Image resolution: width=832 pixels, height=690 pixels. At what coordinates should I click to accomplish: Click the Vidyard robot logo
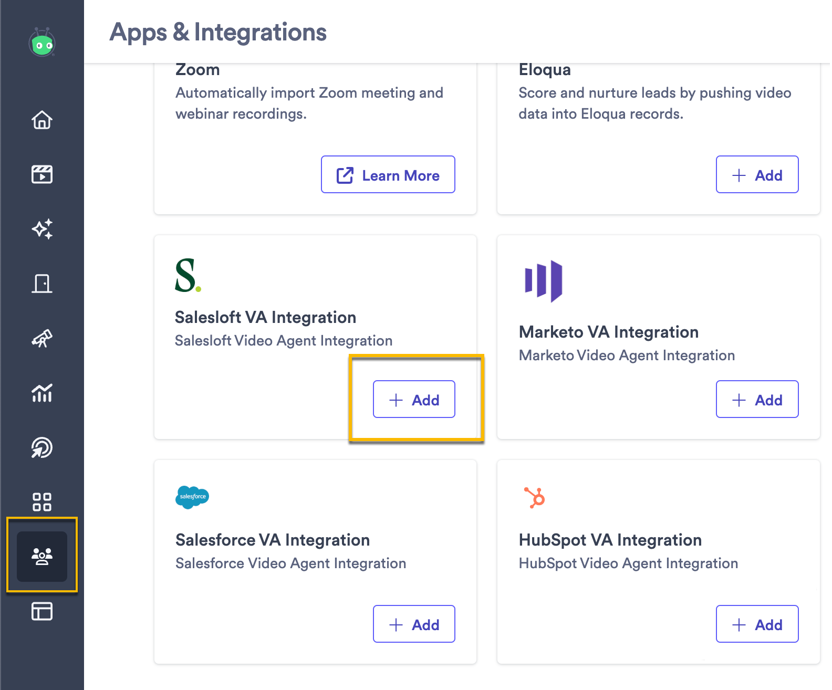tap(42, 43)
